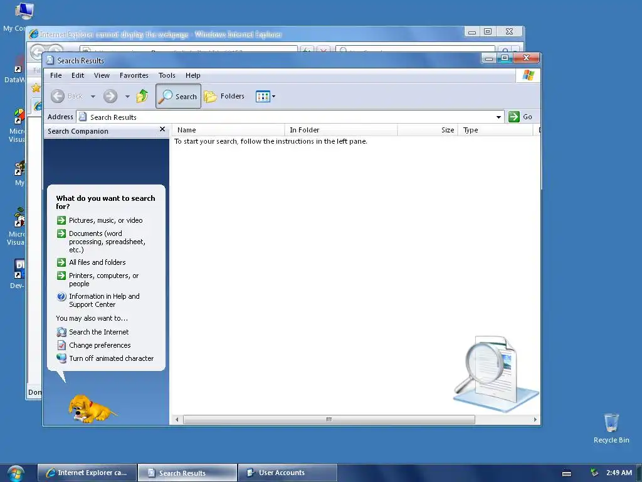The width and height of the screenshot is (642, 482).
Task: Open the Back history dropdown arrow
Action: point(93,97)
